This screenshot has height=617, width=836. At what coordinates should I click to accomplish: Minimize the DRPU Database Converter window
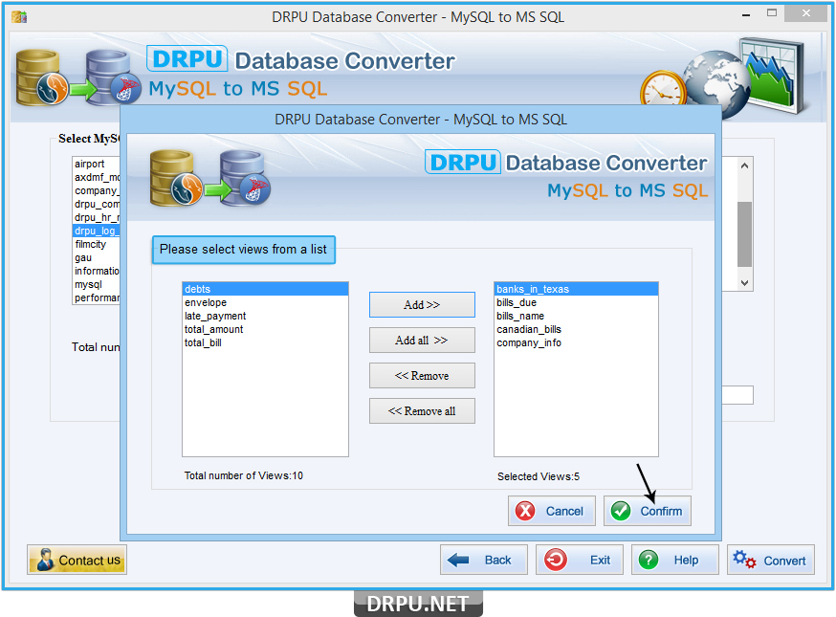tap(746, 15)
